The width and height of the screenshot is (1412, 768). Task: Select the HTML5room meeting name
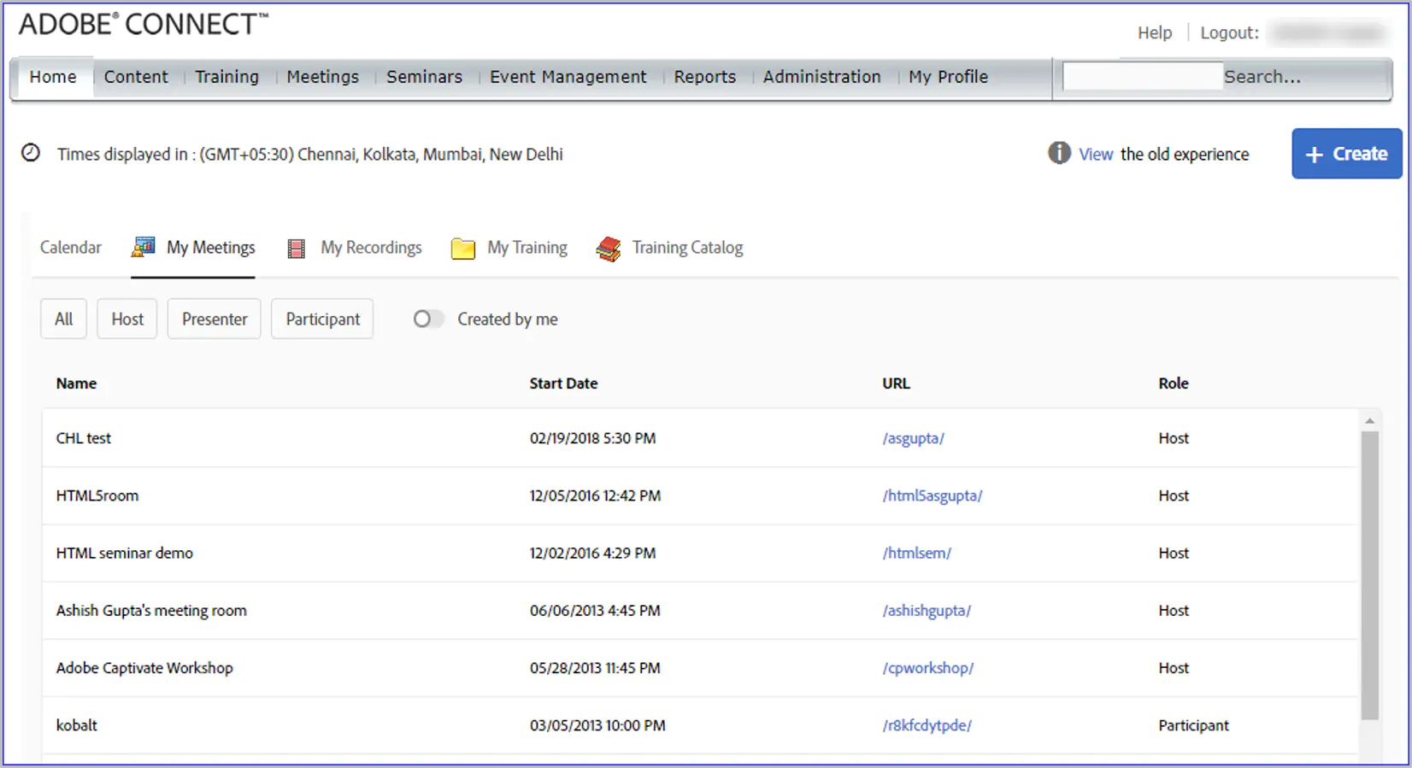(x=97, y=495)
